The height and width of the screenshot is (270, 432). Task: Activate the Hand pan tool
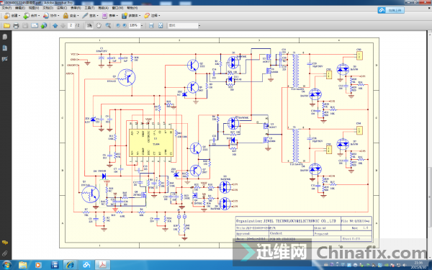pyautogui.click(x=99, y=26)
